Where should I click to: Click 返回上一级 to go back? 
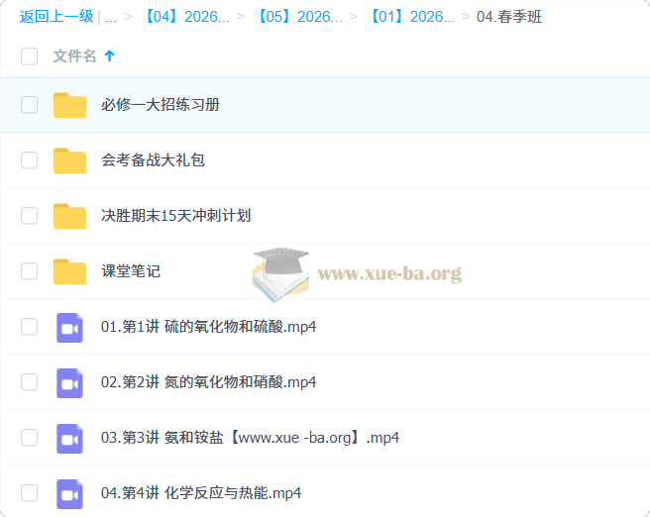click(55, 17)
